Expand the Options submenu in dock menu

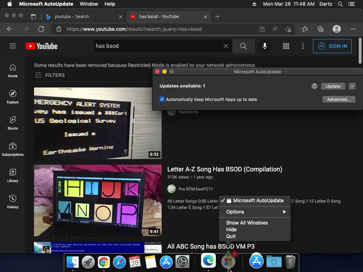click(255, 212)
